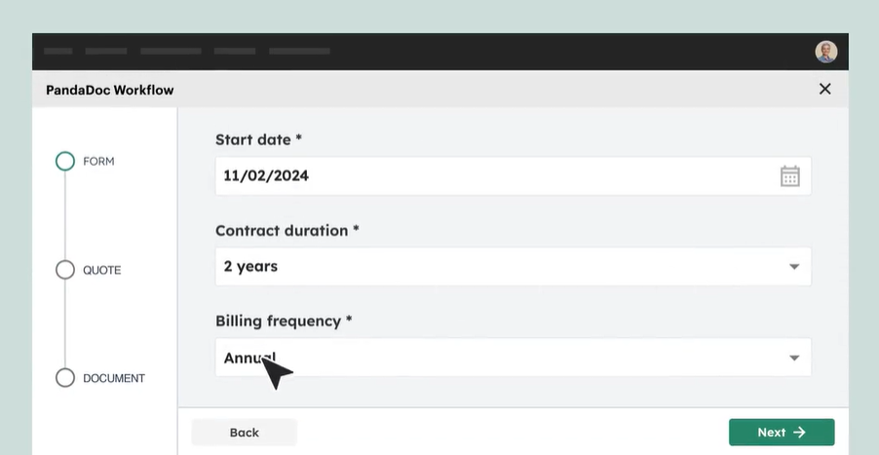879x455 pixels.
Task: Open the calendar picker icon
Action: pos(790,176)
